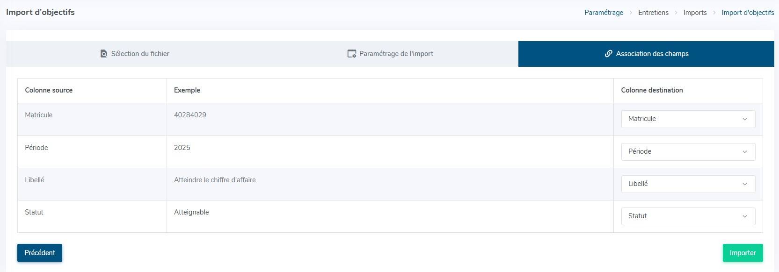The height and width of the screenshot is (272, 779).
Task: Click the chevron arrow in the Libellé destination select
Action: 744,184
